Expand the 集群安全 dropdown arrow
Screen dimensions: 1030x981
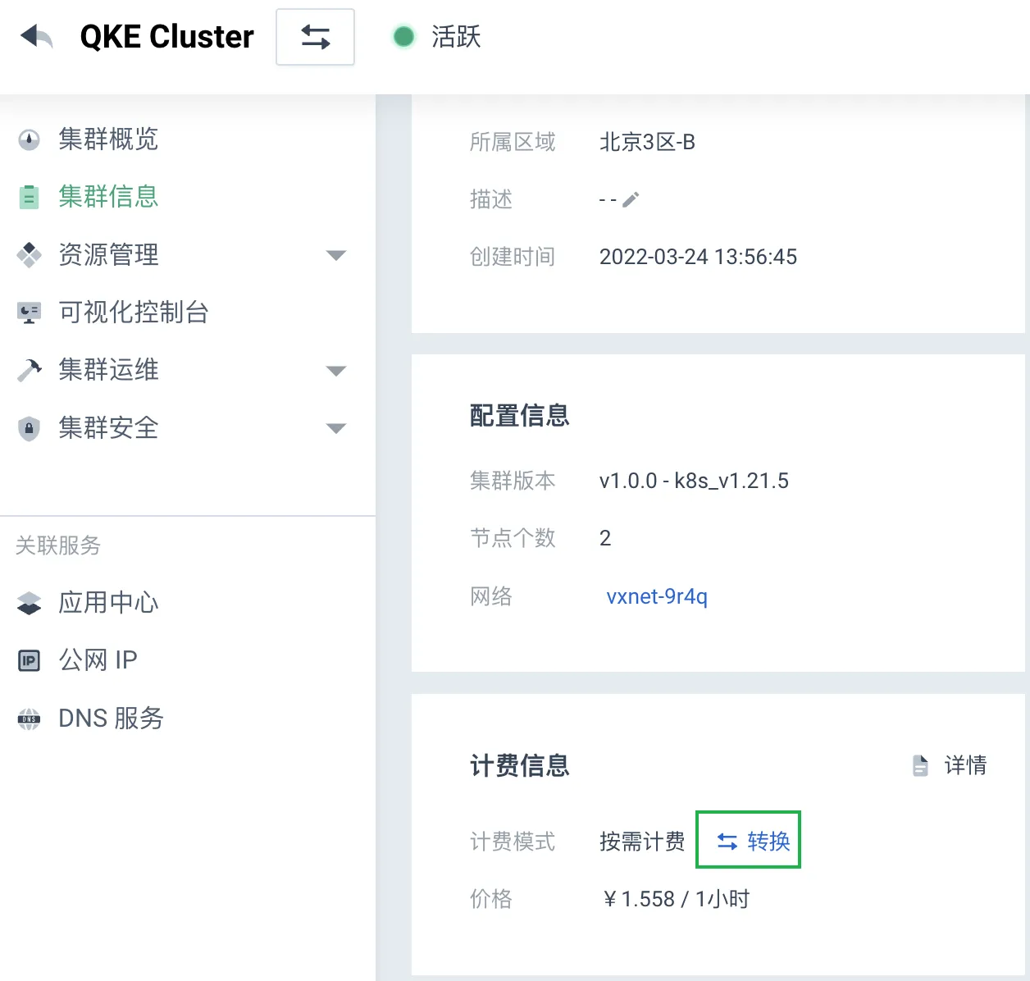pyautogui.click(x=336, y=428)
